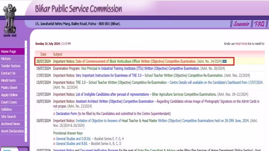Open Archived News
The image size is (269, 151).
click(x=12, y=124)
